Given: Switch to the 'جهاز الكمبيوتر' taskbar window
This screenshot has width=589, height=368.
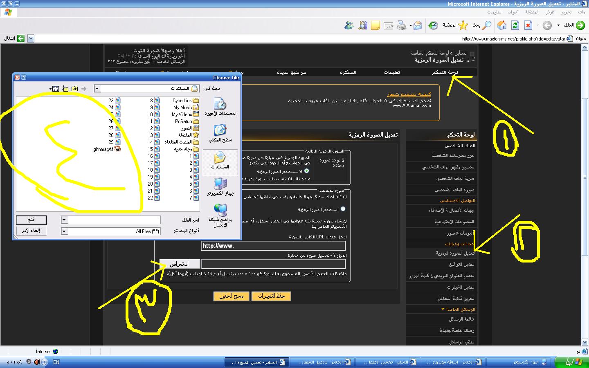Looking at the screenshot, I should coord(518,362).
